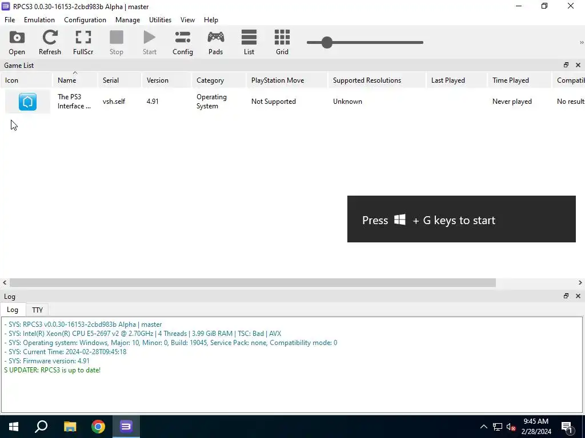Open the network status tray icon
Screen dimensions: 585x438
(x=498, y=427)
